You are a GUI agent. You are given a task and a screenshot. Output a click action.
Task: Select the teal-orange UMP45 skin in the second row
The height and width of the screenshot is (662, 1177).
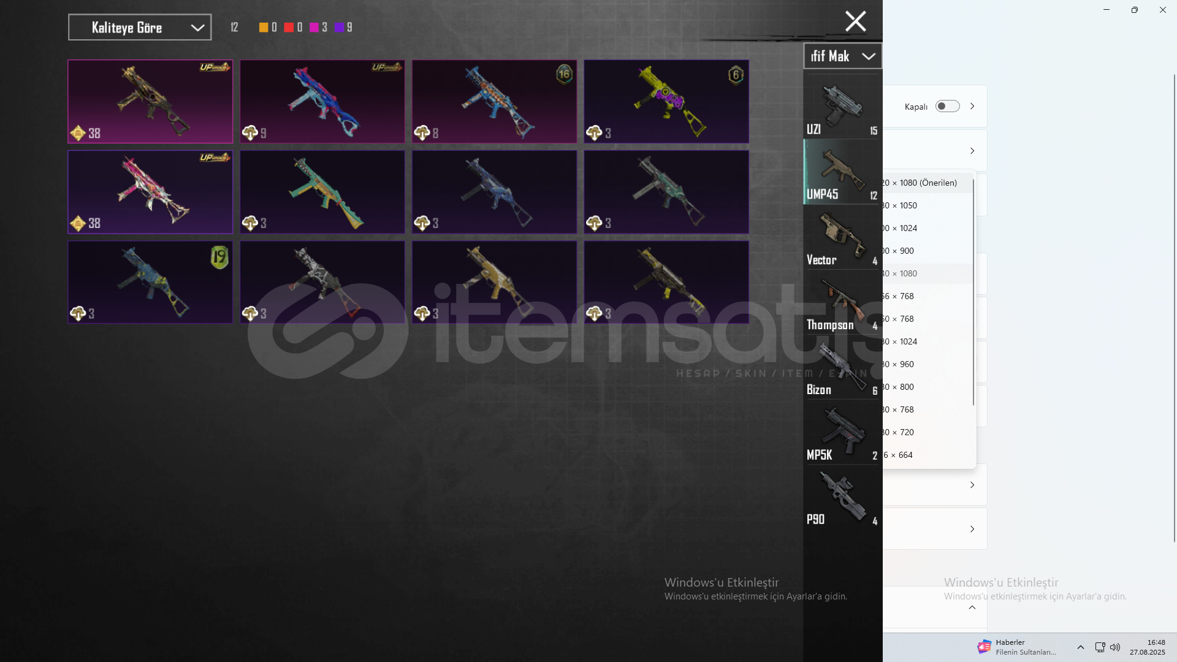point(322,192)
